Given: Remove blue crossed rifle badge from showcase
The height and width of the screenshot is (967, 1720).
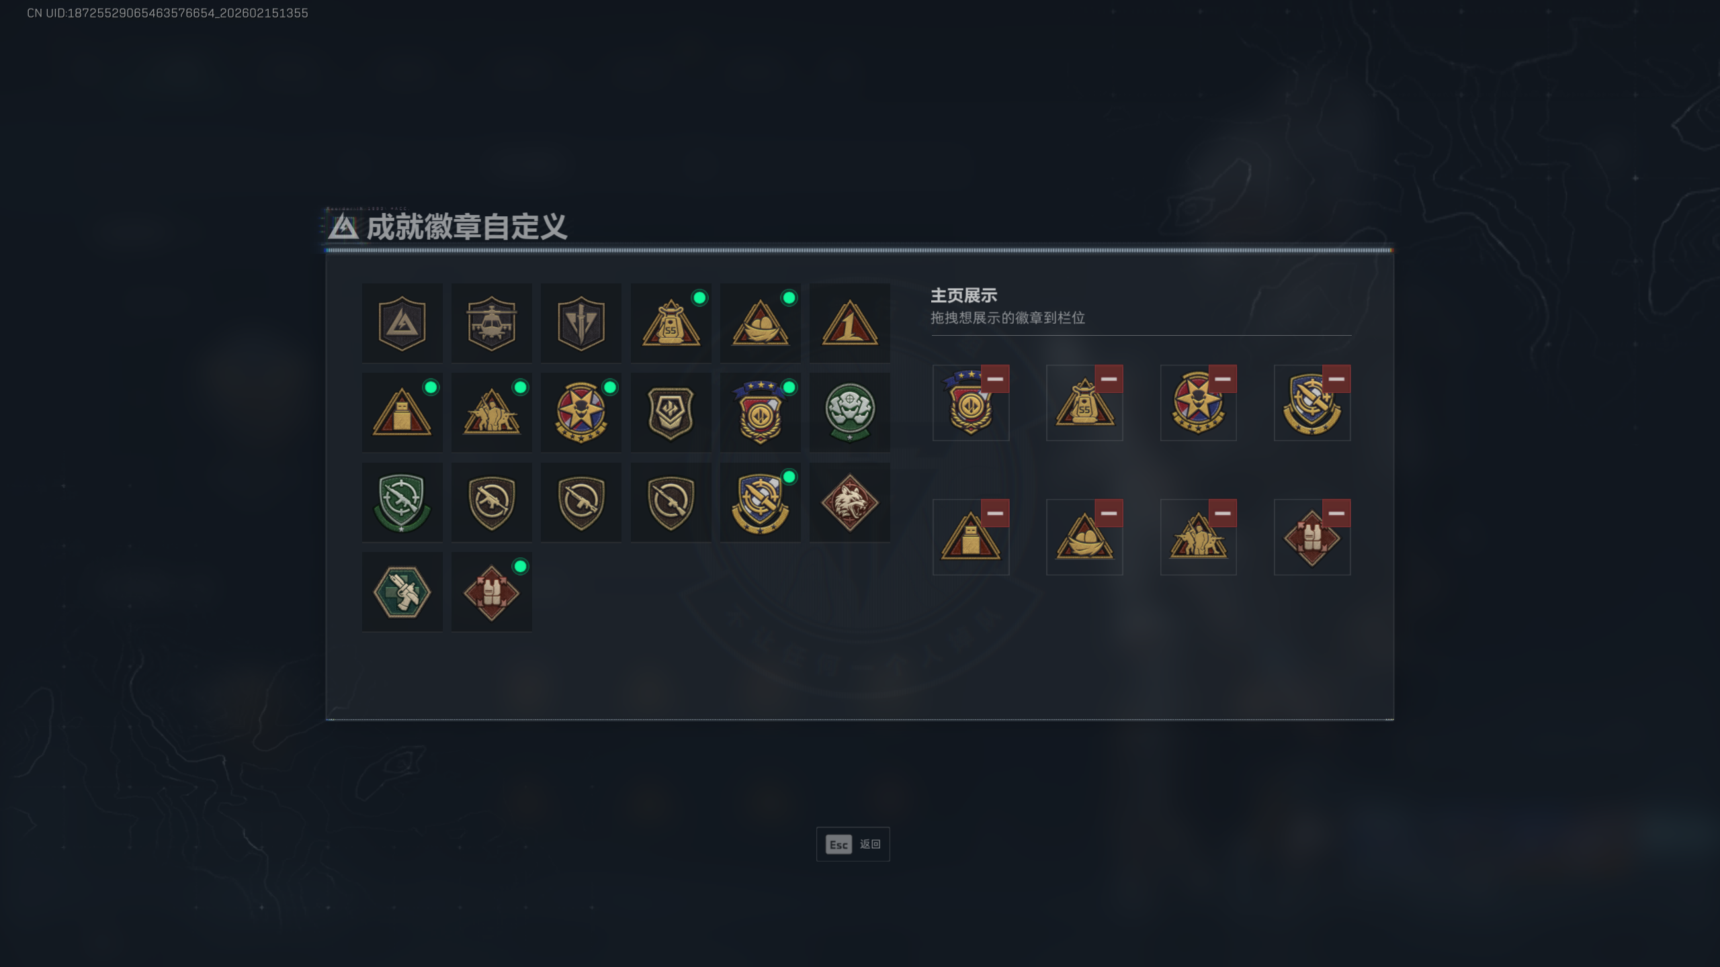Looking at the screenshot, I should [1336, 379].
